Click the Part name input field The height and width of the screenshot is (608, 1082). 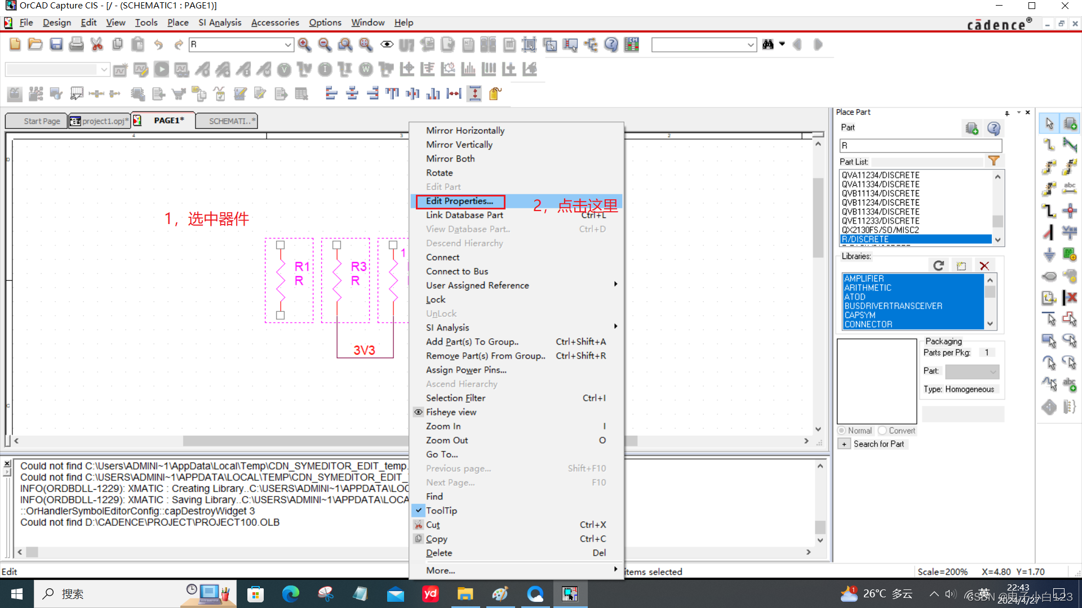pos(920,146)
